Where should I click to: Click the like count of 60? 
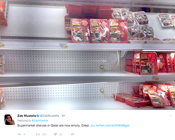(61, 135)
